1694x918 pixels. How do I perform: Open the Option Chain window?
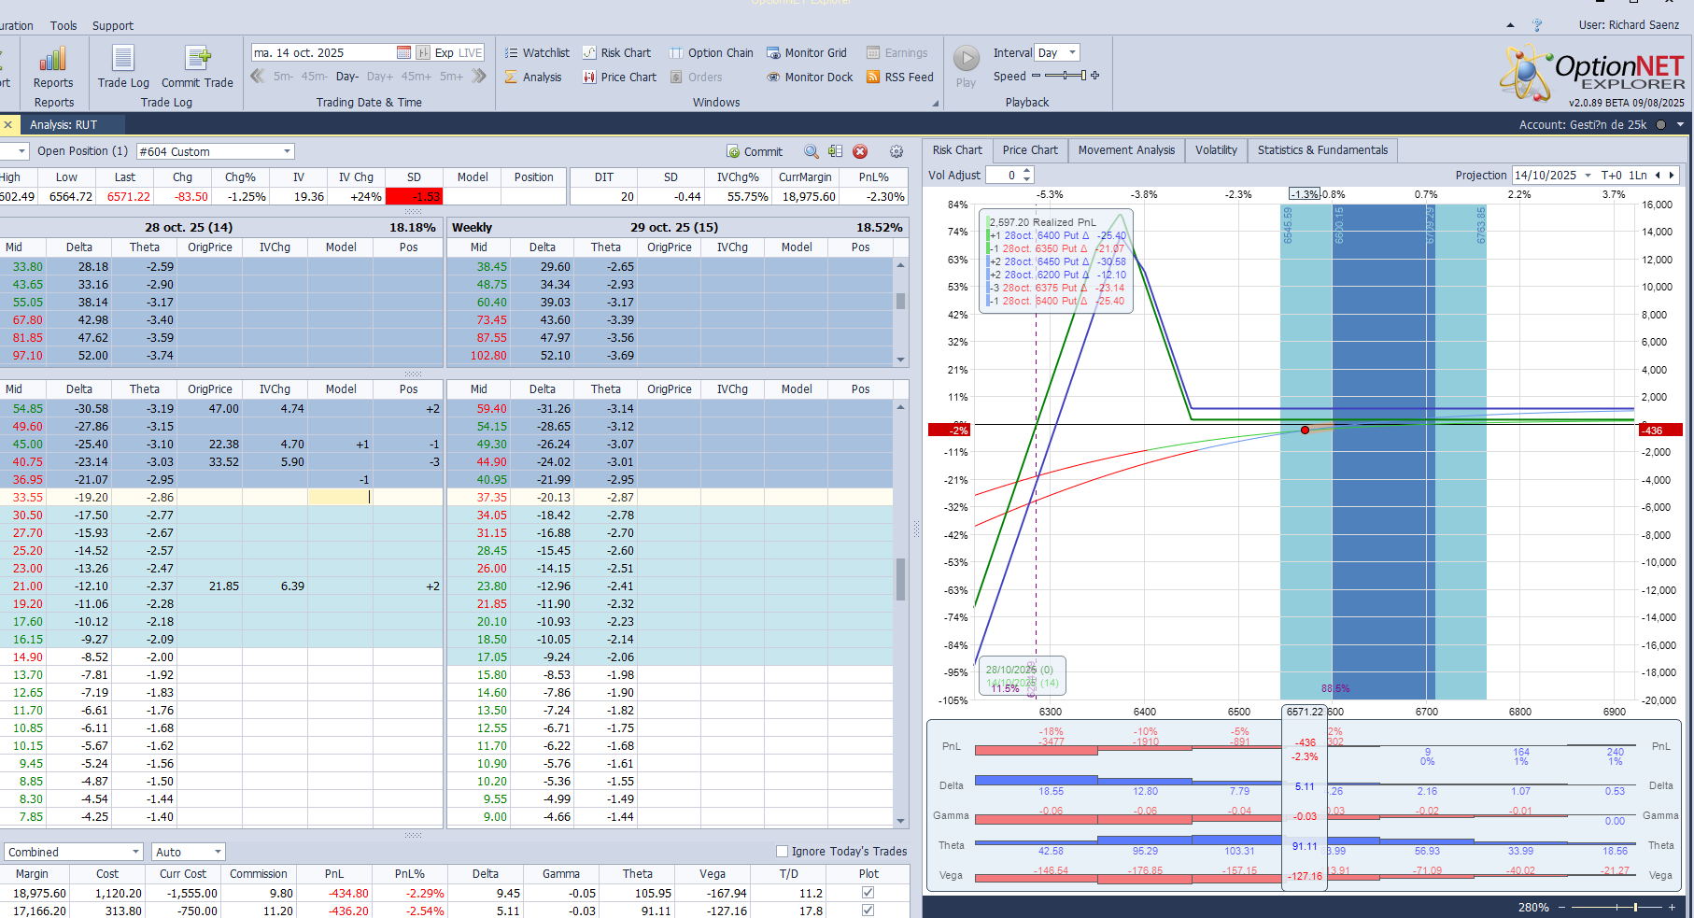(712, 52)
